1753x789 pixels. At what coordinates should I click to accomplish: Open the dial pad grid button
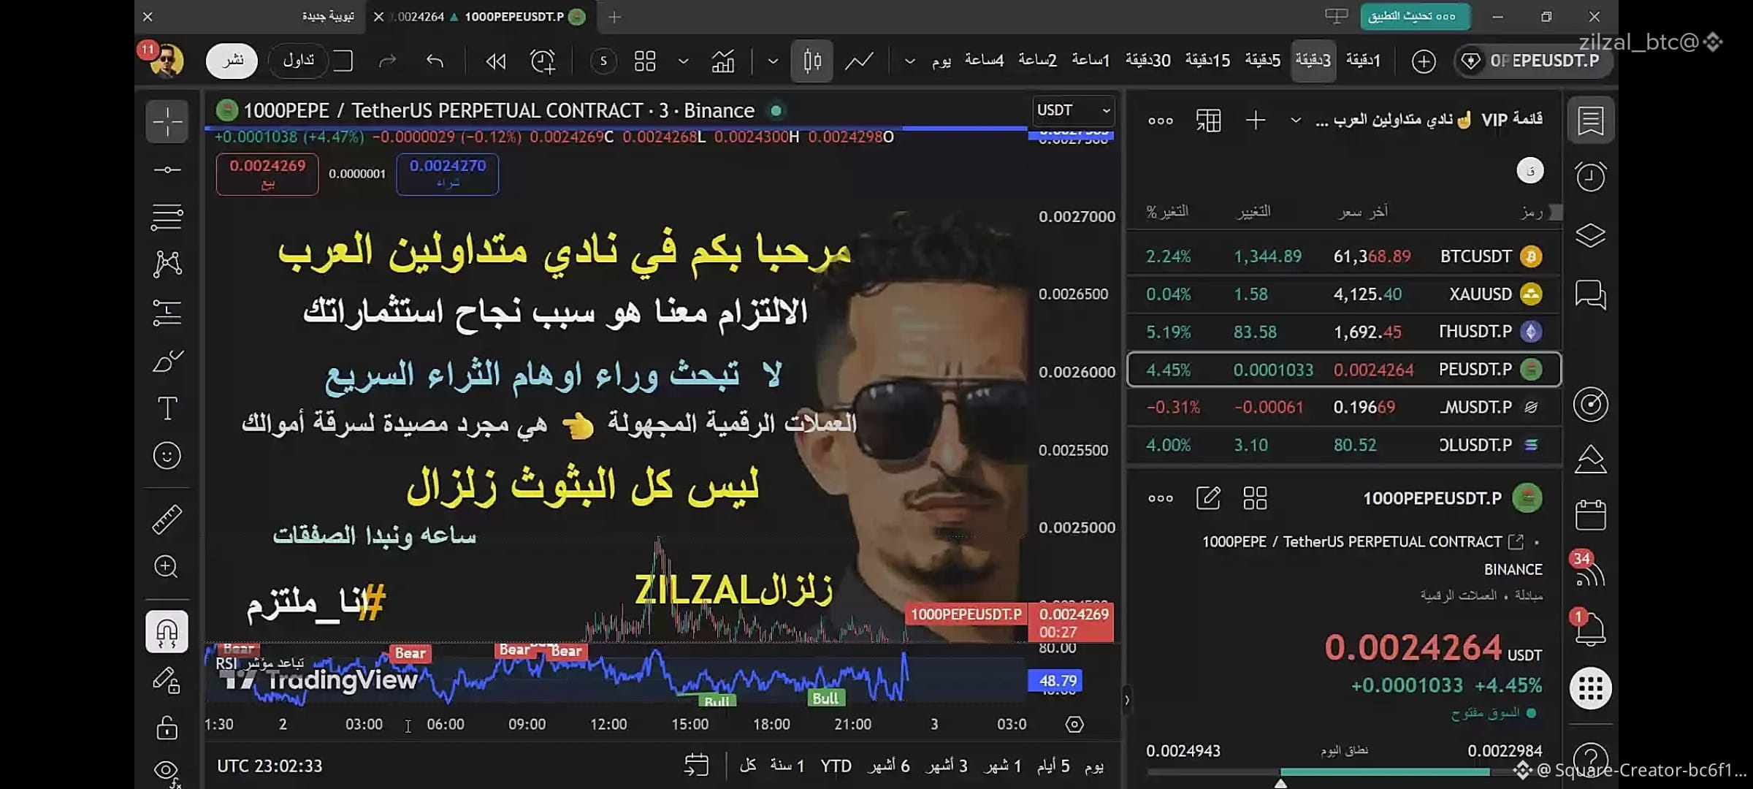click(1590, 688)
